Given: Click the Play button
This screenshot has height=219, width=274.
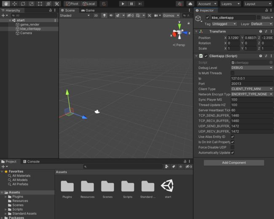Looking at the screenshot, I should click(x=123, y=4).
